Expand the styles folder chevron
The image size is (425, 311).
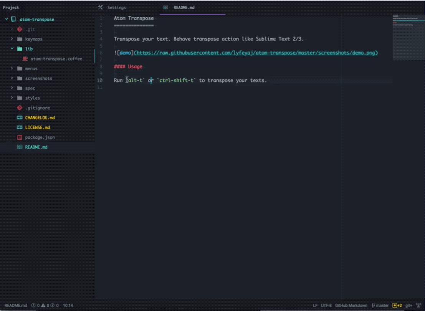12,98
